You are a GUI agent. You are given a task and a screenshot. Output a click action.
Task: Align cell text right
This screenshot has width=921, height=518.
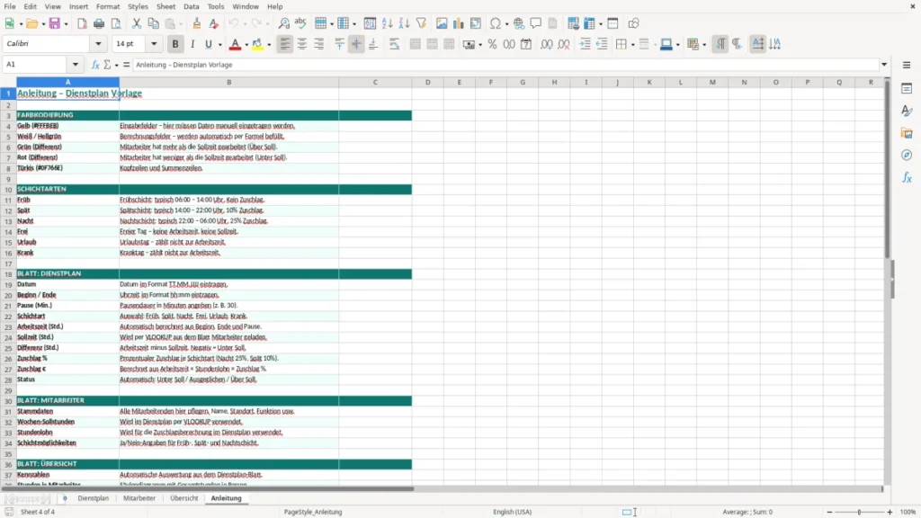tap(319, 44)
